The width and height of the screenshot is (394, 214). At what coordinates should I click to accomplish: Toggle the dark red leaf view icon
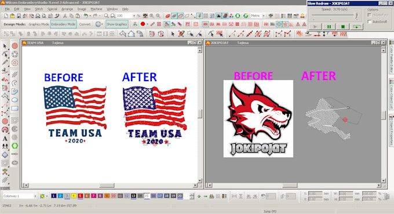tap(167, 16)
